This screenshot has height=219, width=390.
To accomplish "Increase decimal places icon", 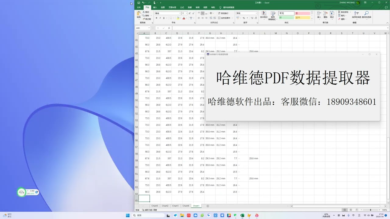I will click(x=252, y=18).
